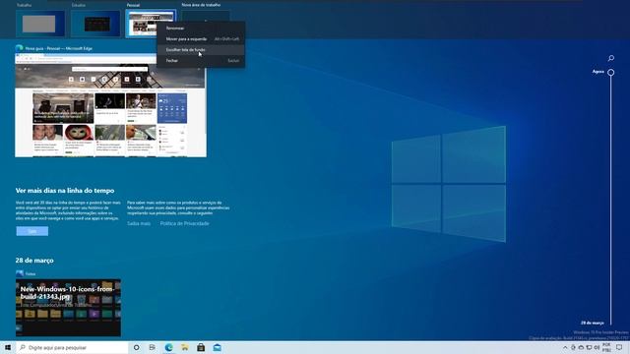Viewport: 630px width, 354px height.
Task: Expand hidden system tray icons chevron
Action: point(565,347)
